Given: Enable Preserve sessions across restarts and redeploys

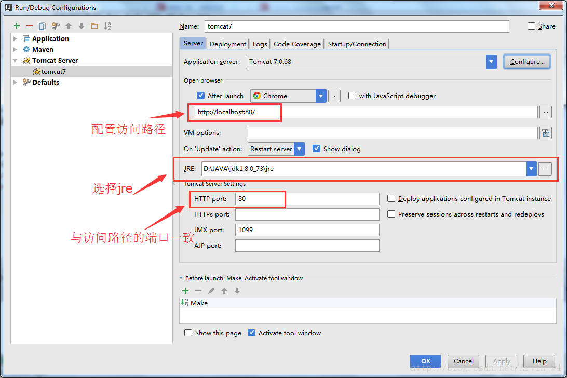Looking at the screenshot, I should 391,214.
